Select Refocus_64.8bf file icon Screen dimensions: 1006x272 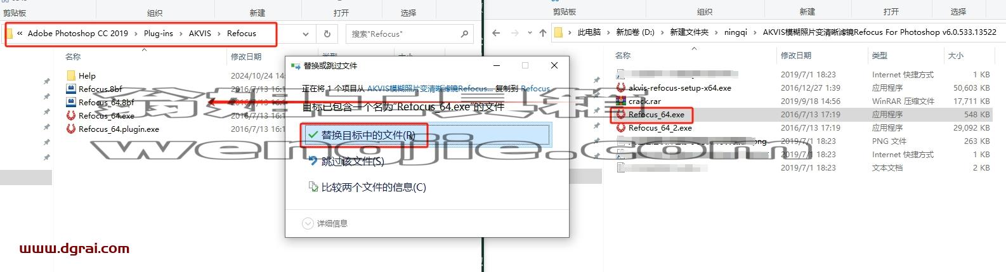coord(71,102)
